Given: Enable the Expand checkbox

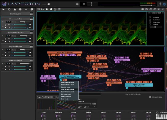Looking at the screenshot, I should (150, 25).
